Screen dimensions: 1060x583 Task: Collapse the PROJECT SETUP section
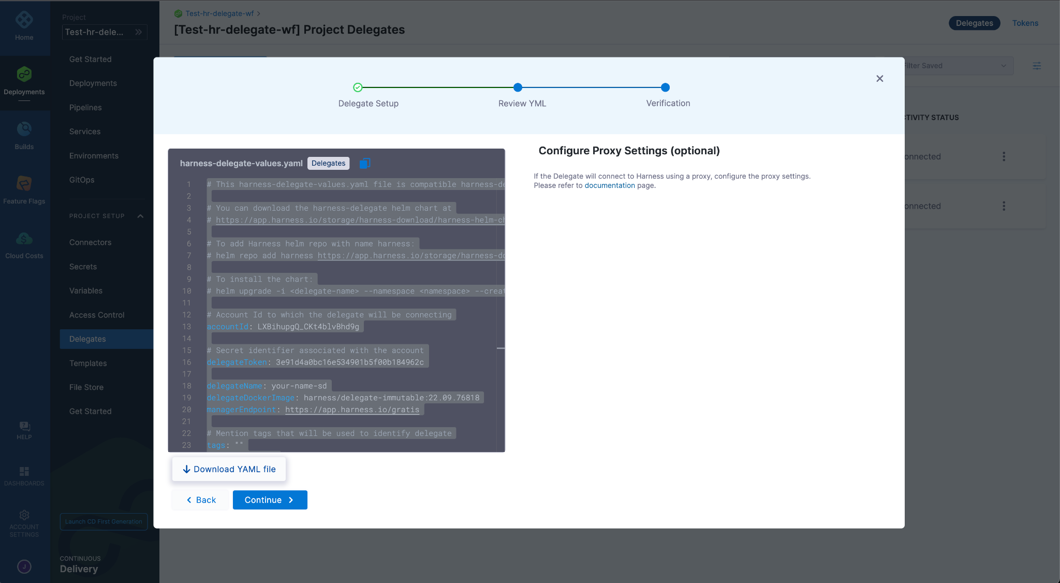click(140, 216)
